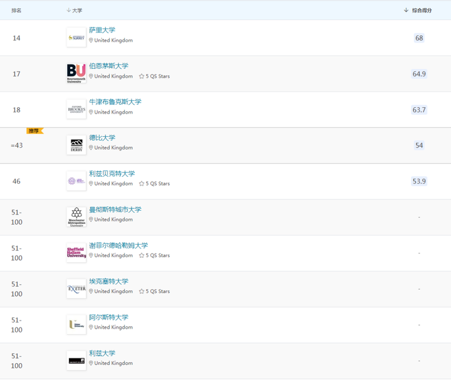
Task: Click the QS Stars star icon for 埃克塞特大学
Action: pyautogui.click(x=142, y=291)
